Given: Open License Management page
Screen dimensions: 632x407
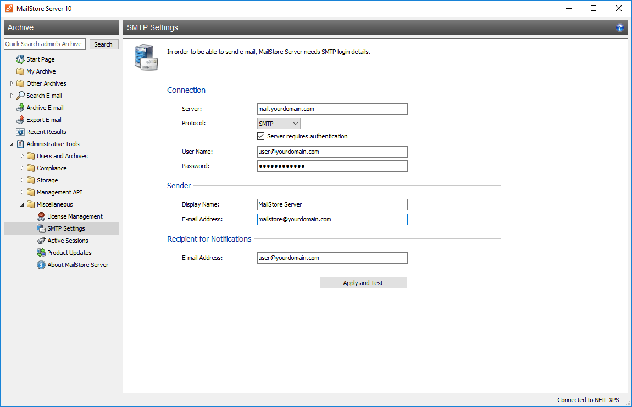Looking at the screenshot, I should coord(75,216).
